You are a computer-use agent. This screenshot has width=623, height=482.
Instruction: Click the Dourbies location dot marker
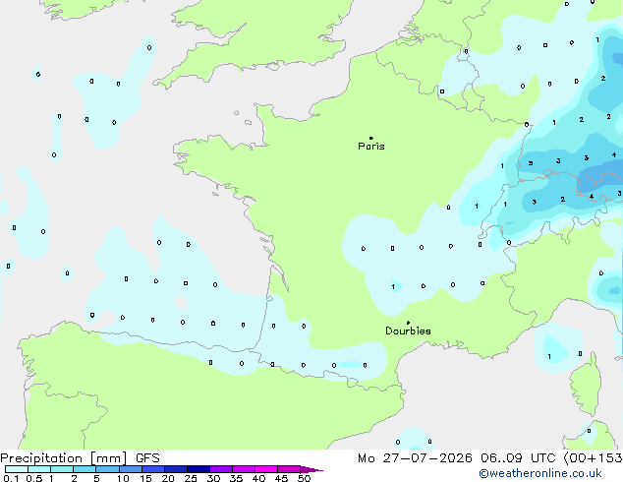tap(408, 323)
